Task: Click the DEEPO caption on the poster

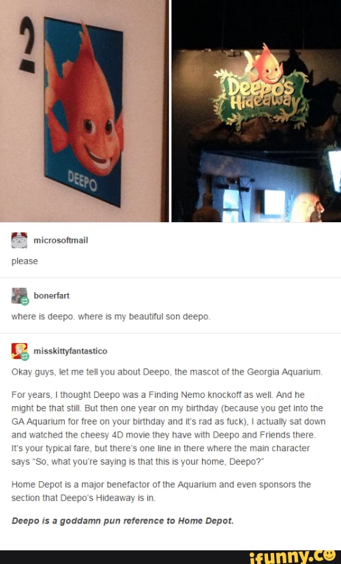Action: click(83, 180)
